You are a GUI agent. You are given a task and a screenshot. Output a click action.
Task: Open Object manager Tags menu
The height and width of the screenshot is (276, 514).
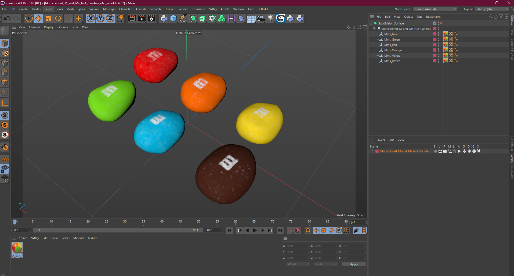419,17
